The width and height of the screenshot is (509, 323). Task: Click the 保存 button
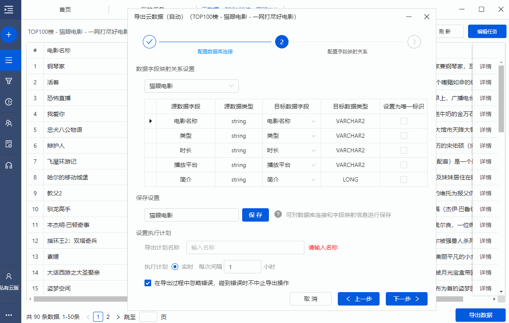pyautogui.click(x=256, y=215)
